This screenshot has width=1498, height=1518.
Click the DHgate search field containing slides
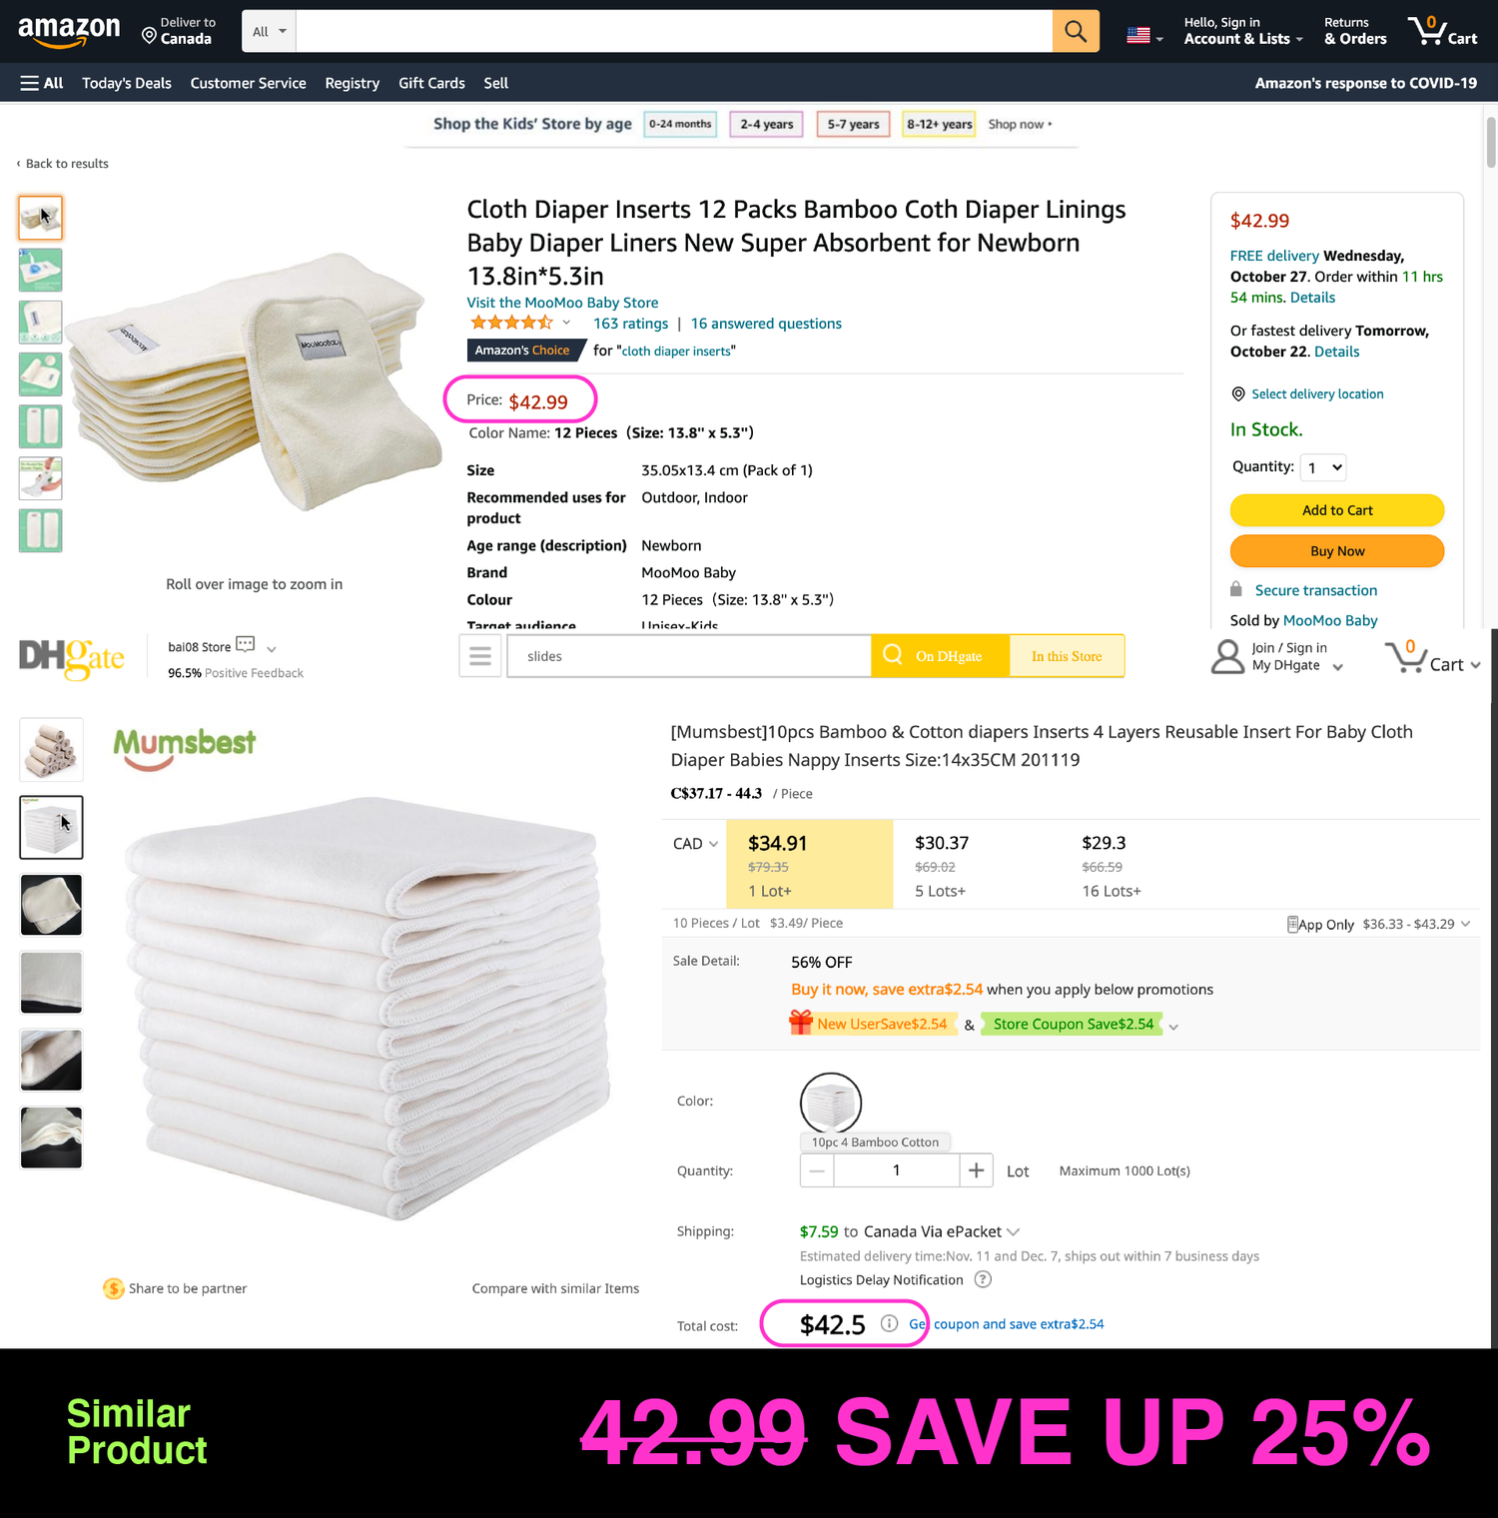(689, 656)
